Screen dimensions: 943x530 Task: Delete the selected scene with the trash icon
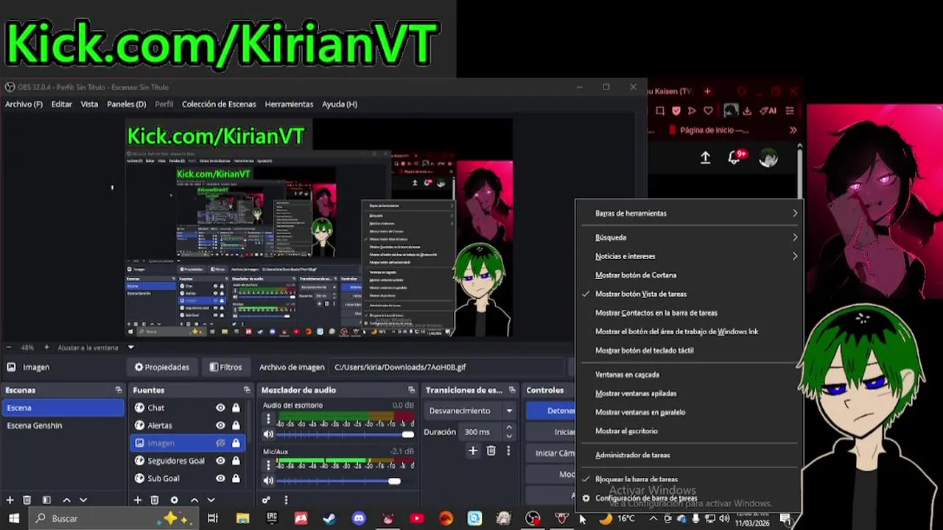pyautogui.click(x=27, y=500)
